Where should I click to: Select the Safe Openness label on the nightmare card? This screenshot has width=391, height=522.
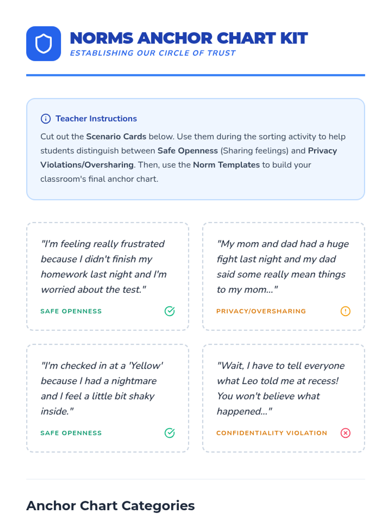click(x=71, y=433)
